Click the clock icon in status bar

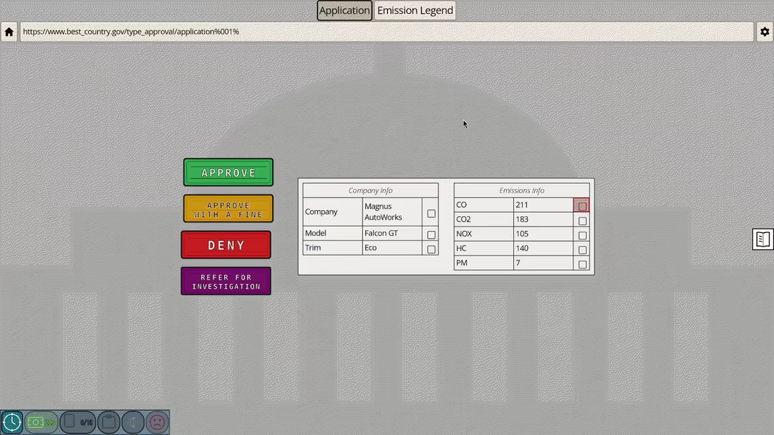(x=12, y=422)
